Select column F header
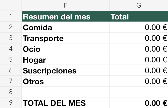The width and height of the screenshot is (168, 108). tap(66, 5)
